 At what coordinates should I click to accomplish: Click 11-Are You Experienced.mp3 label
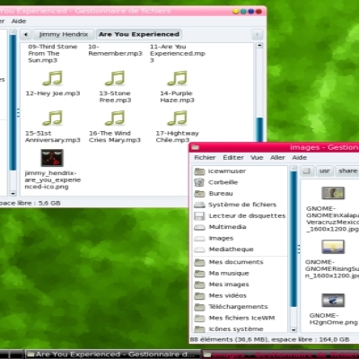click(x=178, y=54)
